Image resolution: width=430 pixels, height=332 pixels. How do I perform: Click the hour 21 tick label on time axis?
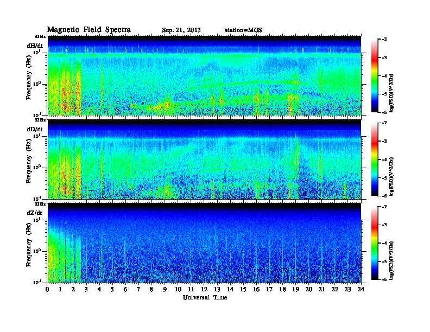[321, 290]
